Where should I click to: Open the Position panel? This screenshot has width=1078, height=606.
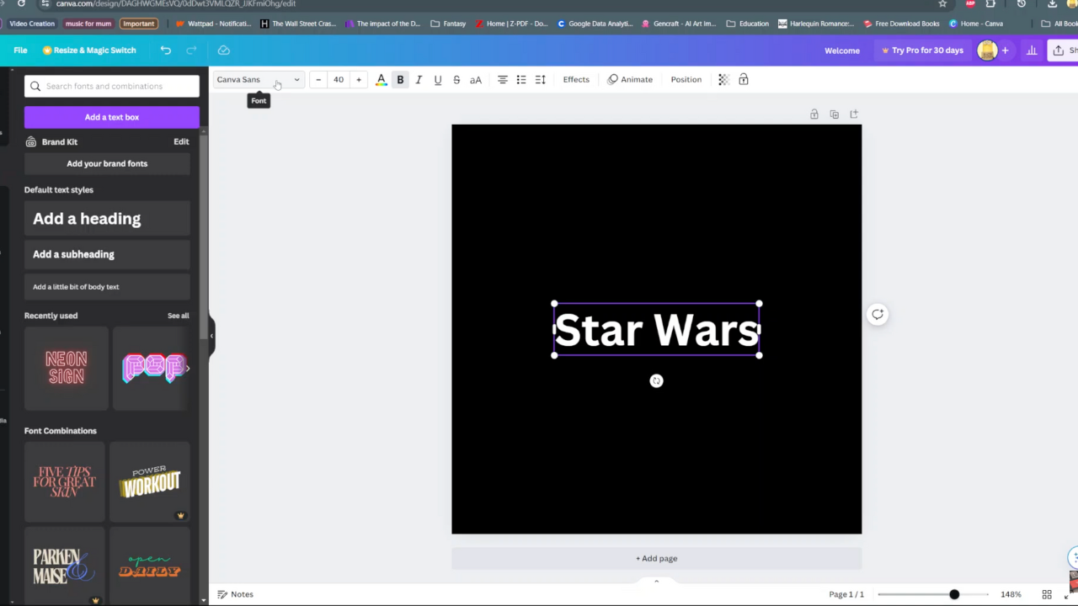pos(686,80)
